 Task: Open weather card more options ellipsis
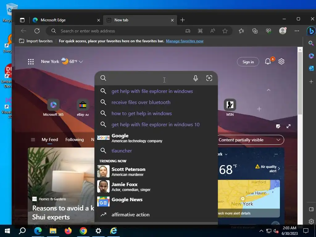coord(276,154)
